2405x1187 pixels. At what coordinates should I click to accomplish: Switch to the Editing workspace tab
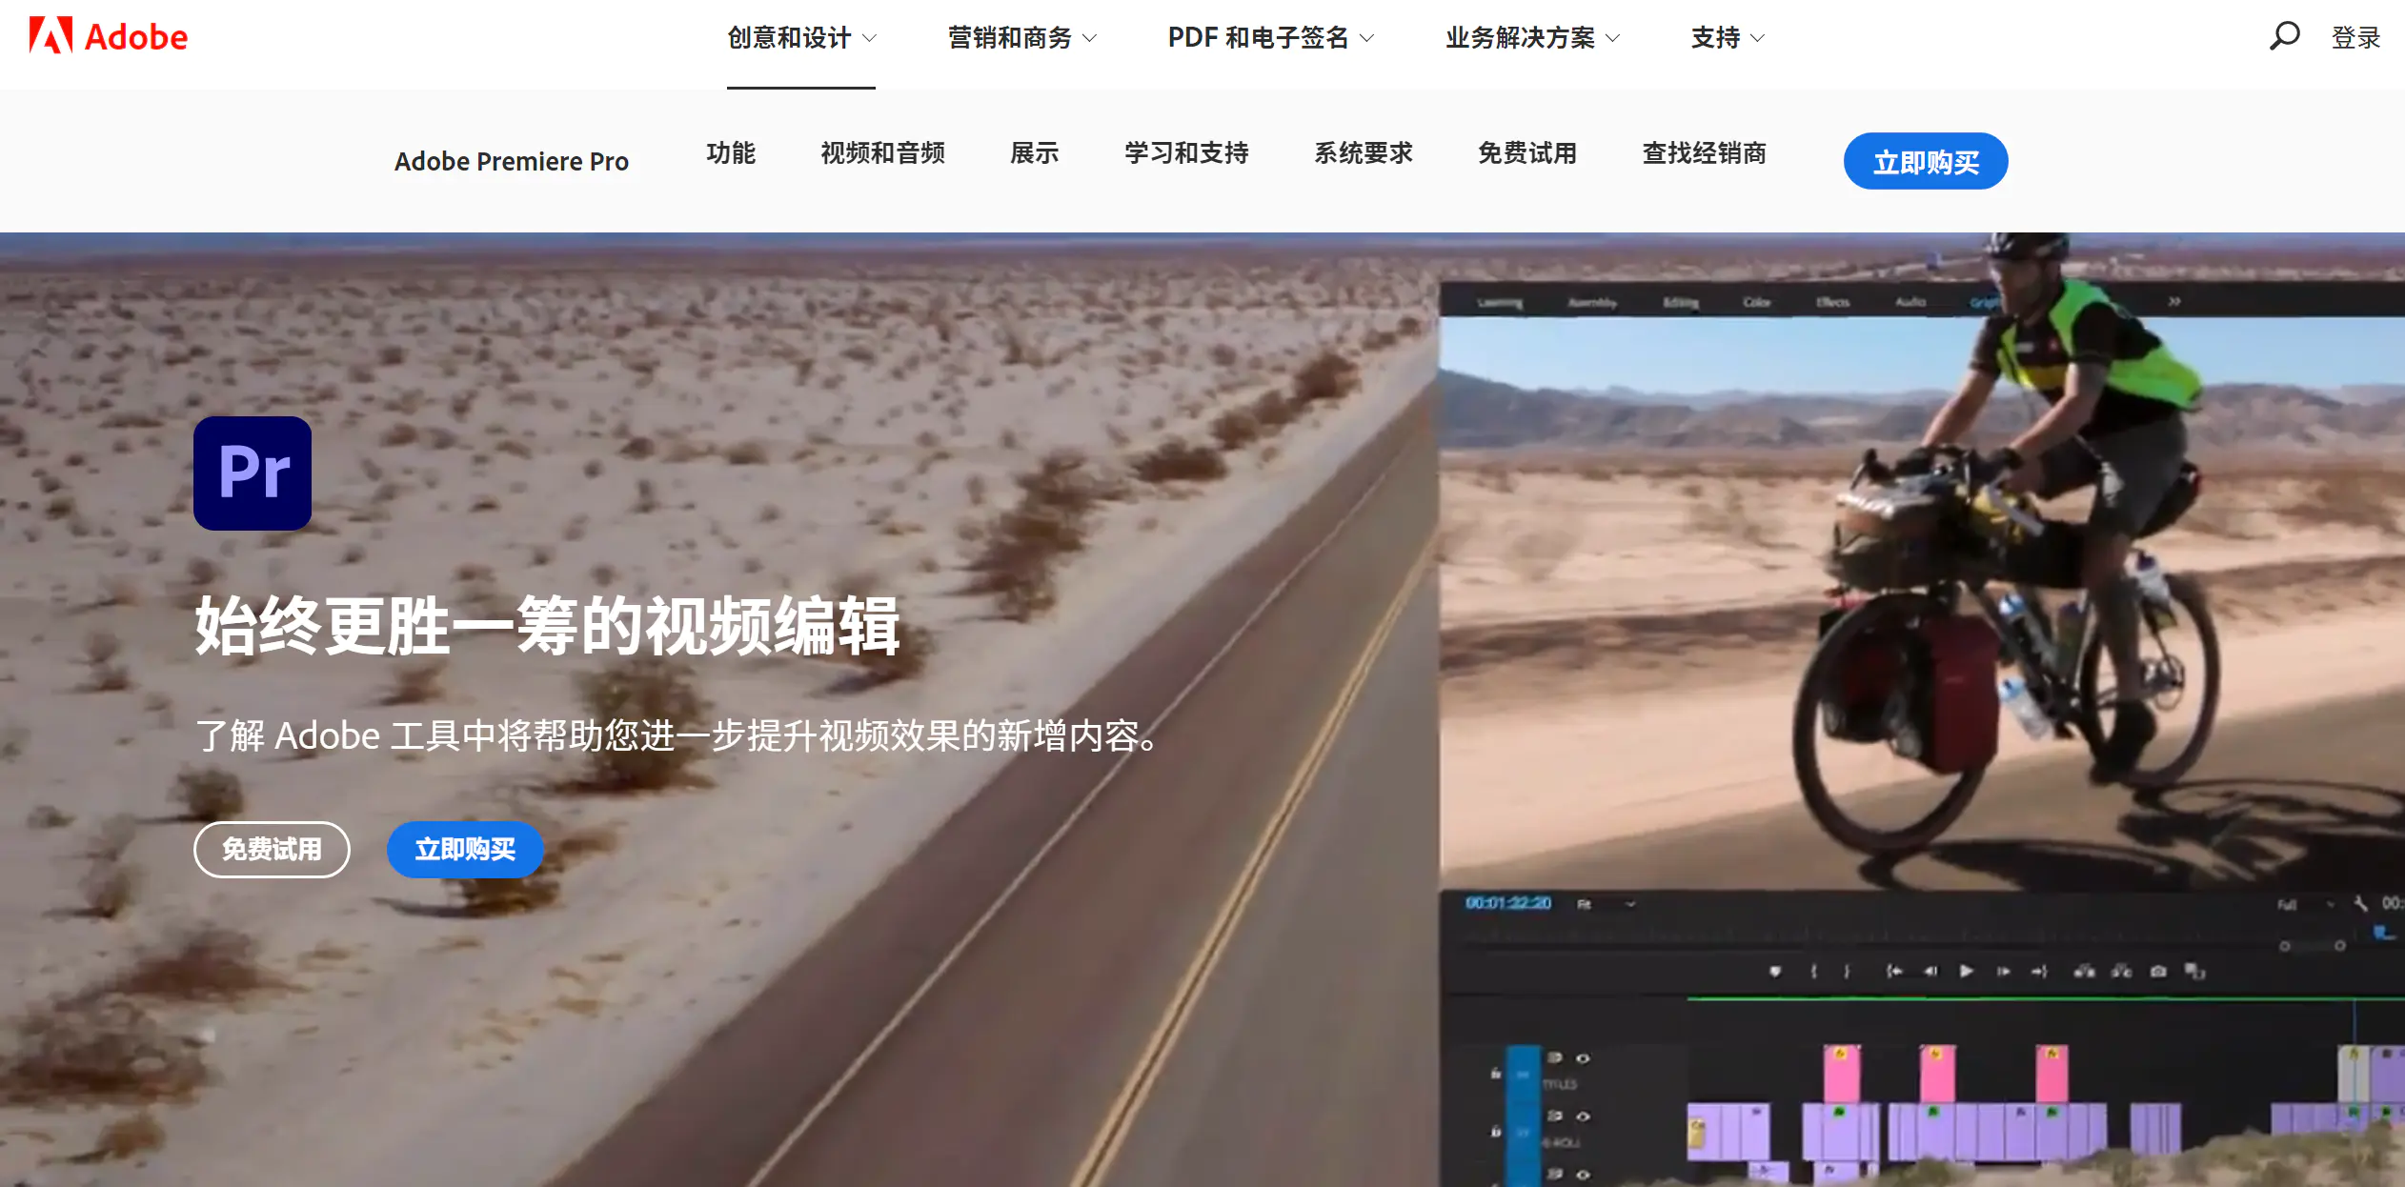point(1681,303)
